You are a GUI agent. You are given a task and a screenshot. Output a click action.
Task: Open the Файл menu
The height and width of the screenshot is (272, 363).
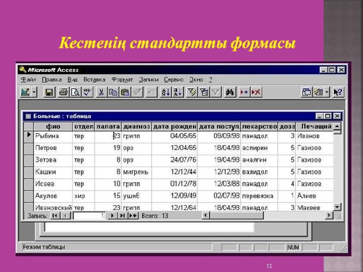28,80
